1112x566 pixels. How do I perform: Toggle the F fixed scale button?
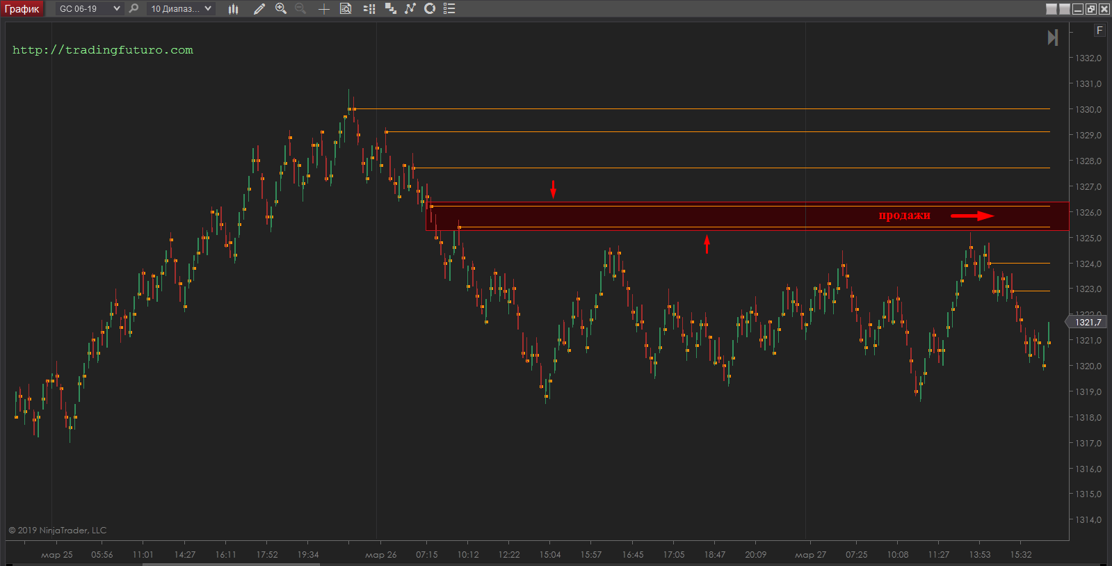pos(1099,31)
